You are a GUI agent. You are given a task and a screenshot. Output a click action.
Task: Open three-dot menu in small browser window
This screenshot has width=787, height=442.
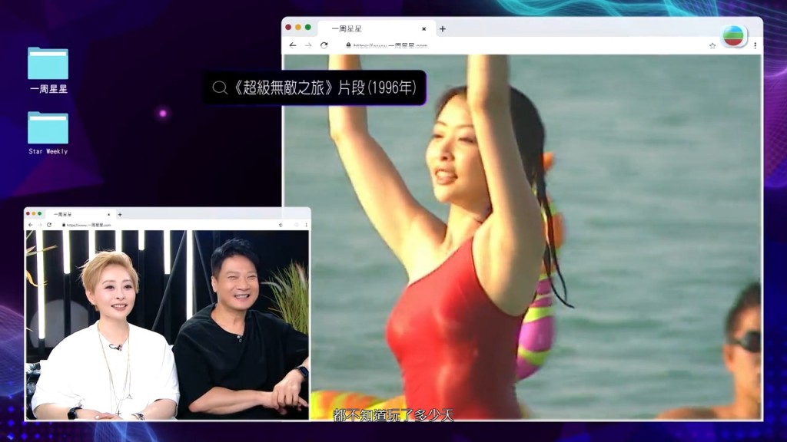(306, 225)
